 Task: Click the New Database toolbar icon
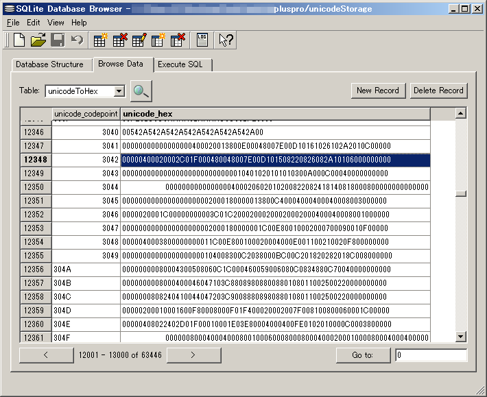[19, 40]
